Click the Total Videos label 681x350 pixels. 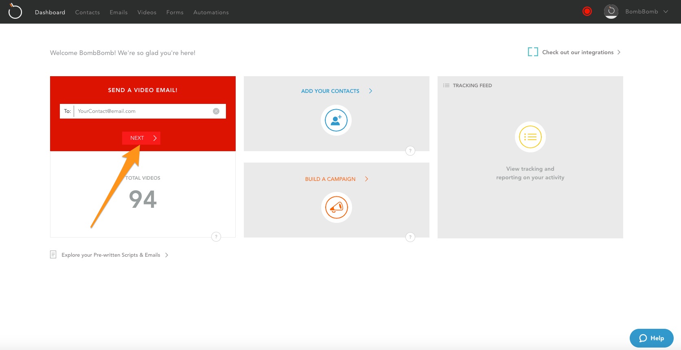coord(142,178)
